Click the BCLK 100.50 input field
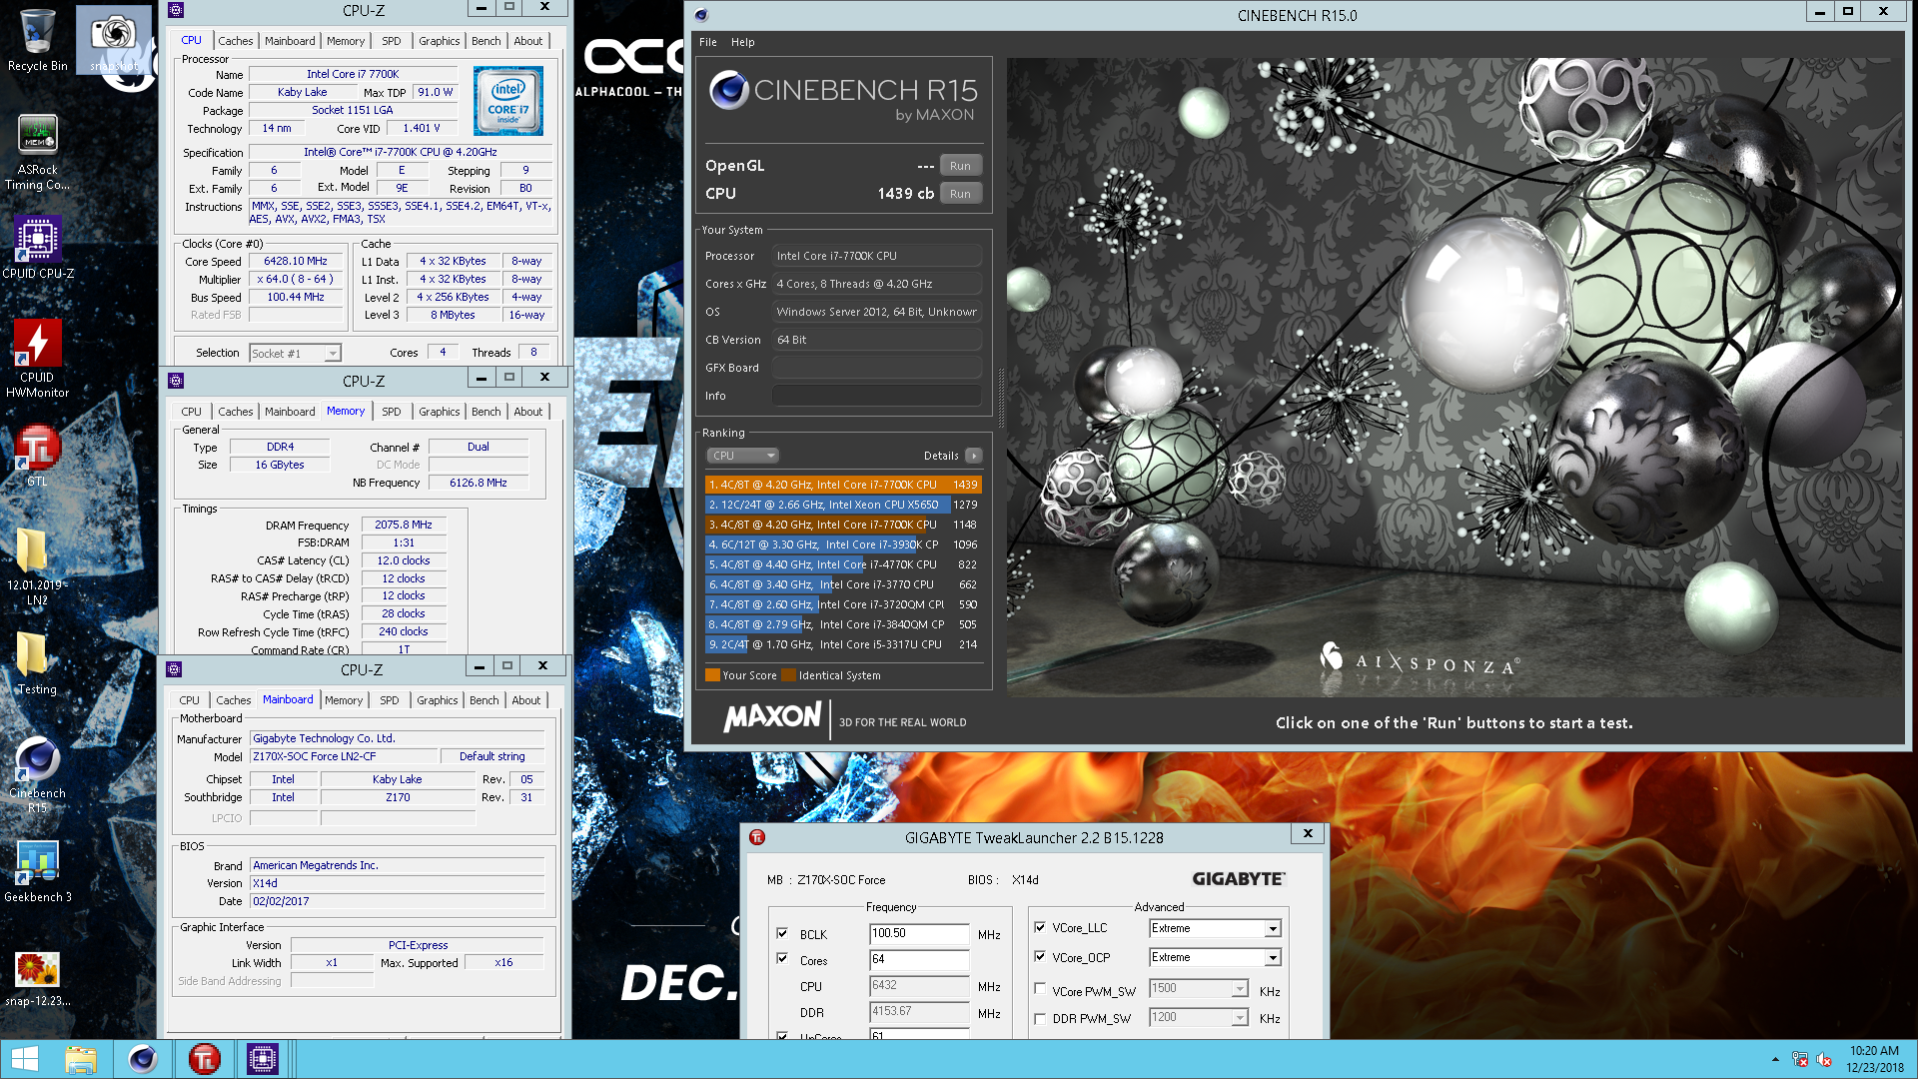Screen dimensions: 1918x1079 tap(919, 933)
